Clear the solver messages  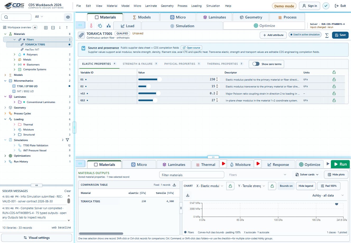tap(68, 191)
